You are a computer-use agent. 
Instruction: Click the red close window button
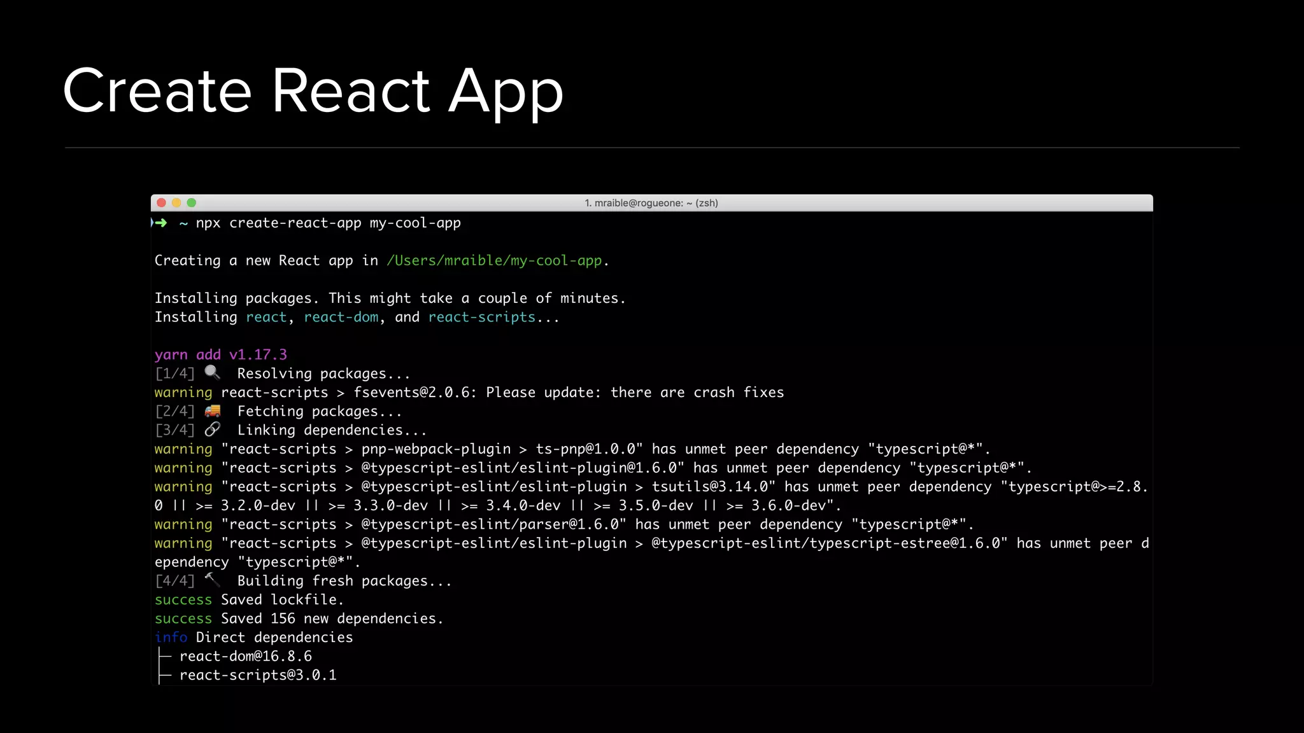[x=161, y=203]
